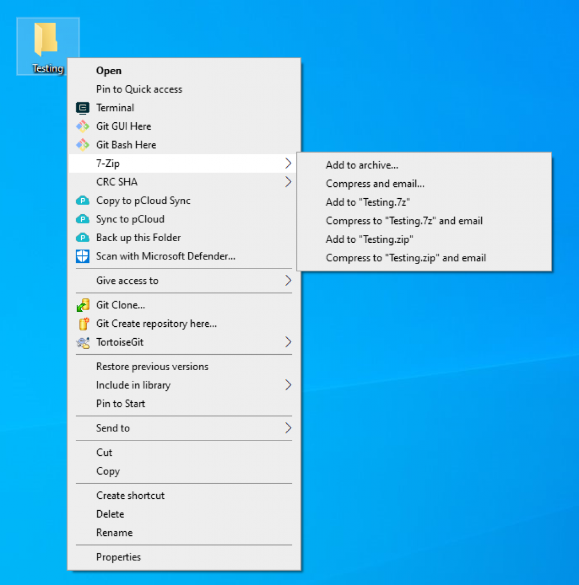
Task: Choose Cut from the context menu
Action: (184, 452)
